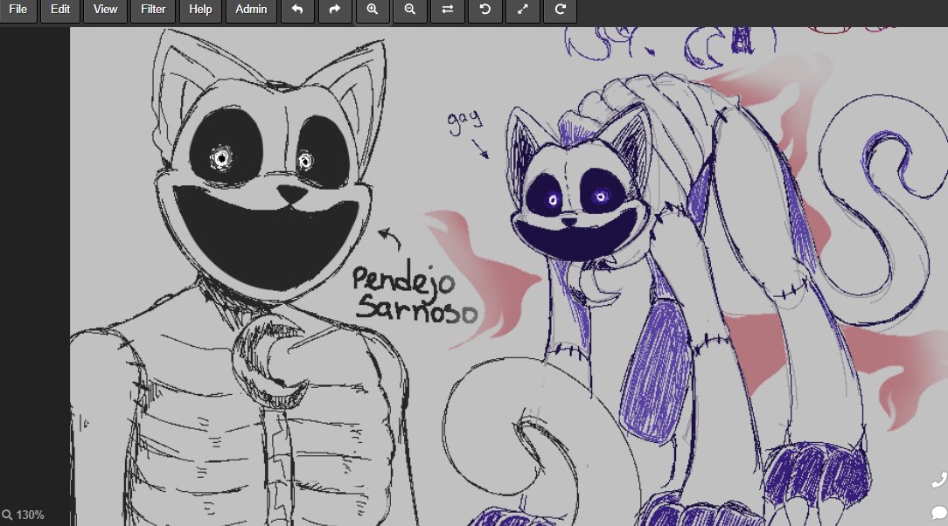
Task: Zoom out with the magnifier minus icon
Action: tap(410, 10)
